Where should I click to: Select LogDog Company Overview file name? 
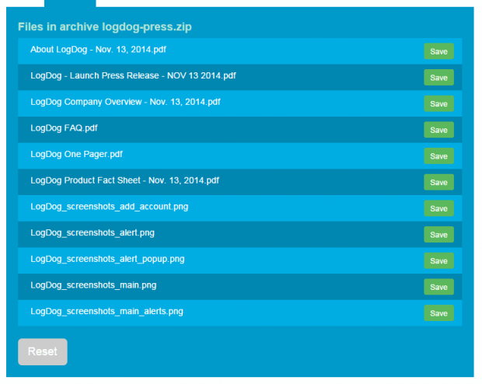point(125,102)
